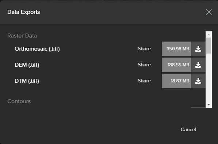Share the Orthomosaic export
The height and width of the screenshot is (144, 218).
[x=144, y=49]
